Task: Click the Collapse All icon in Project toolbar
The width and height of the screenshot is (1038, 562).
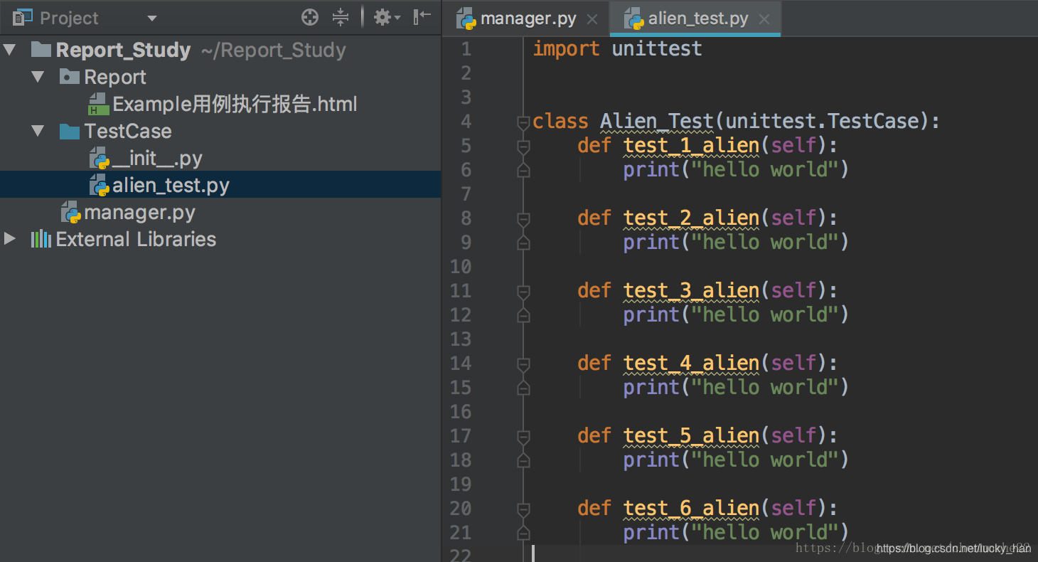Action: pos(341,17)
